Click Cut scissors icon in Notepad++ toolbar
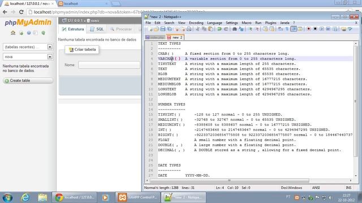Screen dimensions: 362x203 click(197, 29)
